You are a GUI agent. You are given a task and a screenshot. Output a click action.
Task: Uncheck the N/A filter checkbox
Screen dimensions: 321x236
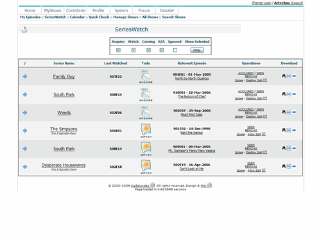(162, 50)
